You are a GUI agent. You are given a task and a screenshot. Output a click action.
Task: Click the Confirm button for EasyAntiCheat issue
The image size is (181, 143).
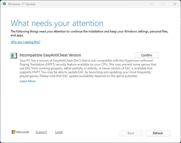point(147,55)
